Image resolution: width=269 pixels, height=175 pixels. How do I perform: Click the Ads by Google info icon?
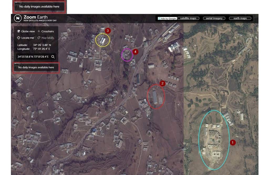point(159,19)
